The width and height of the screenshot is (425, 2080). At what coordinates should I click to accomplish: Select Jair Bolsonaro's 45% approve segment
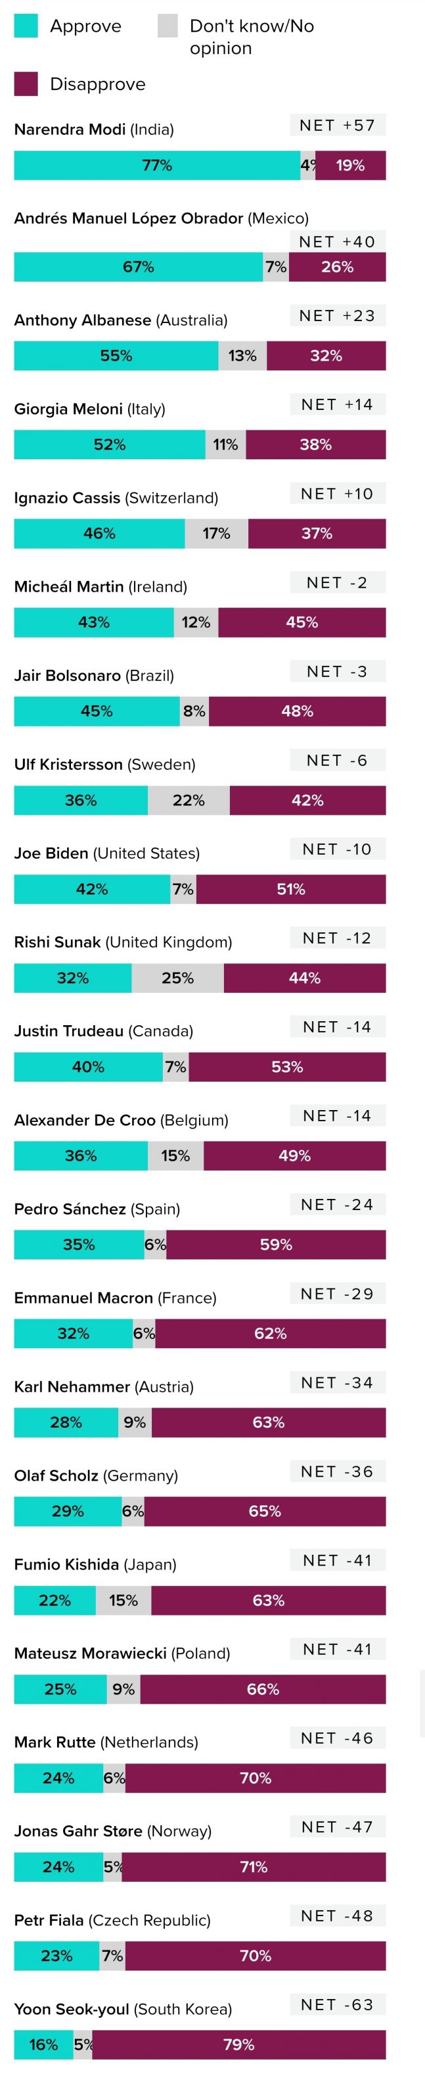coord(97,711)
